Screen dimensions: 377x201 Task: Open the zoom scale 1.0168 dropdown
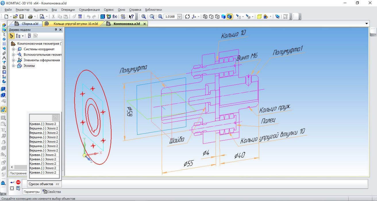(180, 17)
